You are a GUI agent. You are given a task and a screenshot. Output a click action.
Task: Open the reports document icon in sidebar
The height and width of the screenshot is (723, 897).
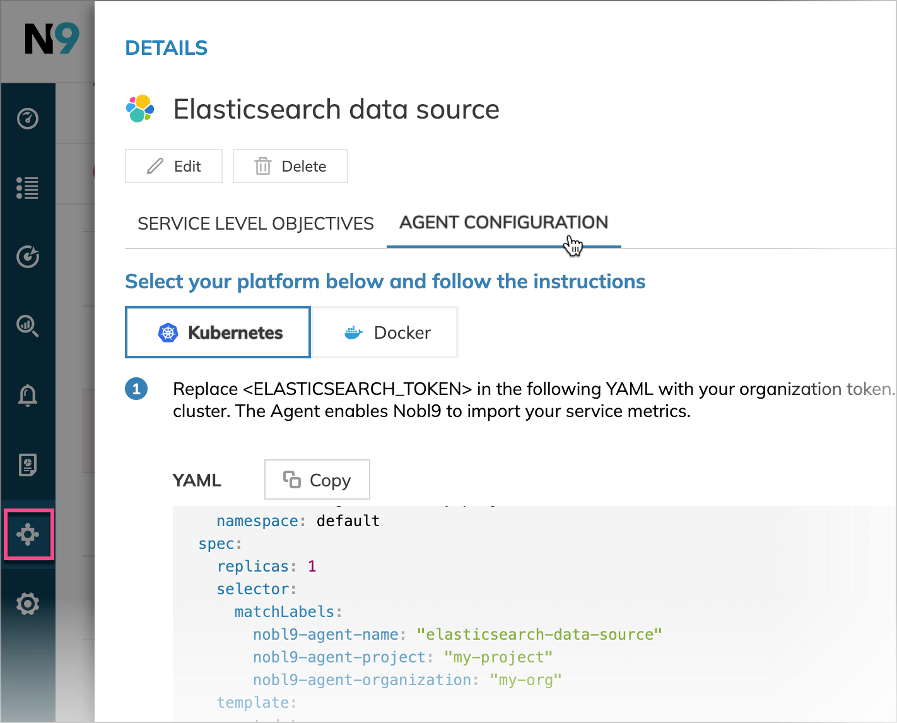click(28, 465)
